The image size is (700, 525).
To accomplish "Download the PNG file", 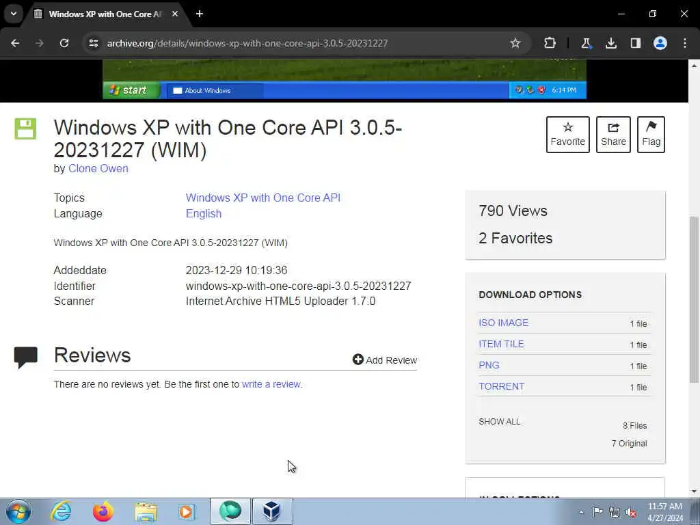I will point(489,365).
